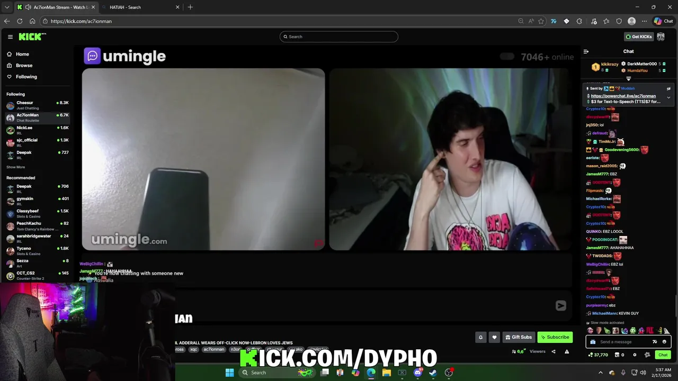Open the Kick hamburger sidebar menu
The height and width of the screenshot is (381, 678).
coord(10,37)
